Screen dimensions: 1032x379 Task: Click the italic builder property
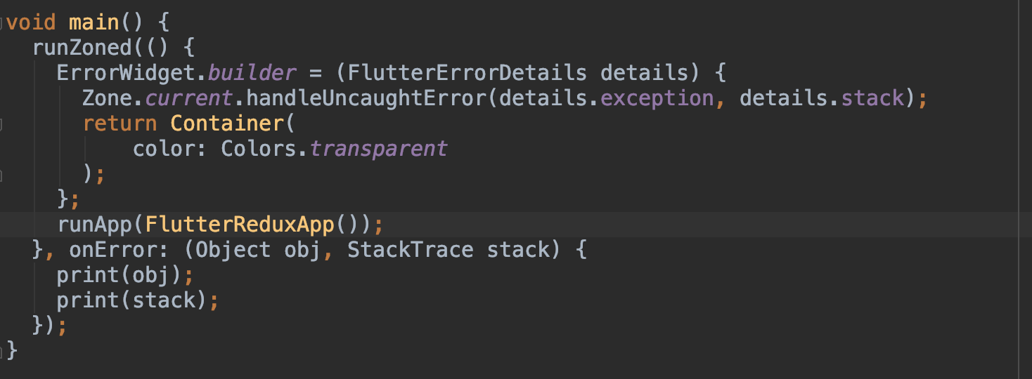pos(252,72)
